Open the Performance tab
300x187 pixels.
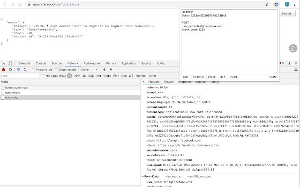92,64
